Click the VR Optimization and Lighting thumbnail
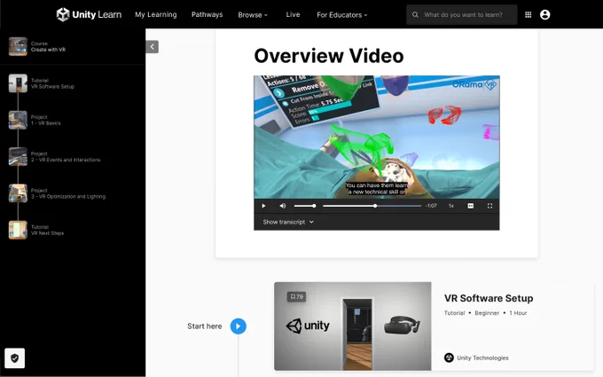Viewport: 603px width, 377px height. pos(18,193)
